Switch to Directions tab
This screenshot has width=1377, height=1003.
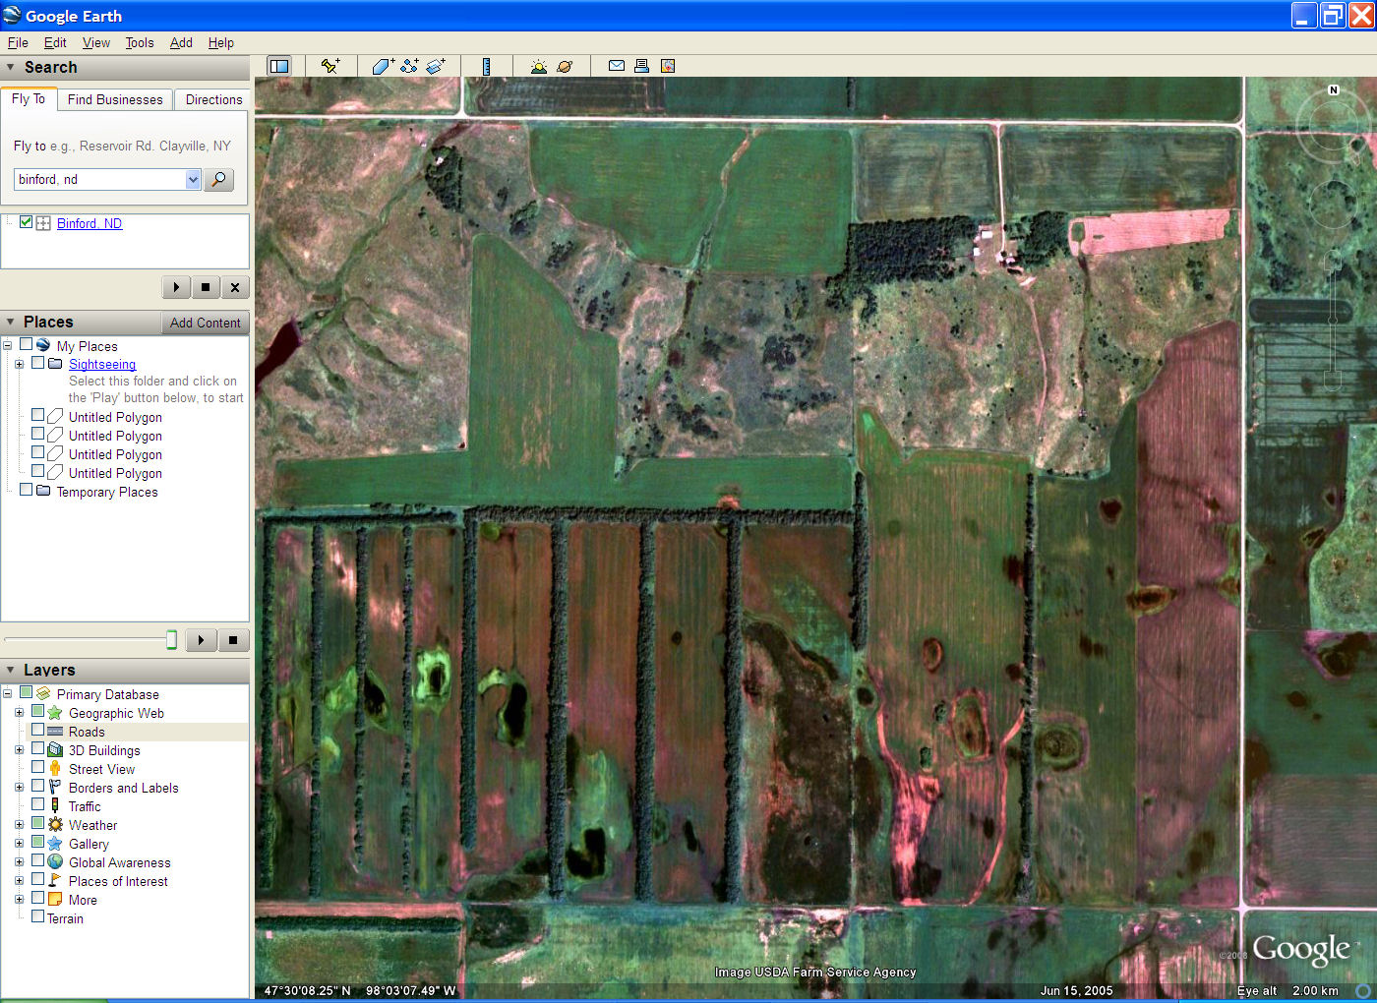point(213,99)
